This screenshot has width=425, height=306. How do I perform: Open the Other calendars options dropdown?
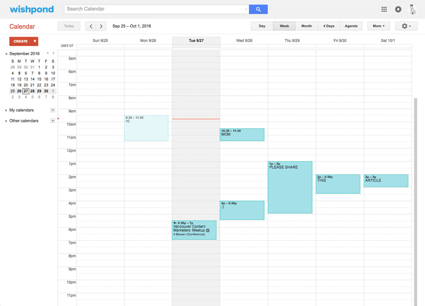click(x=53, y=121)
